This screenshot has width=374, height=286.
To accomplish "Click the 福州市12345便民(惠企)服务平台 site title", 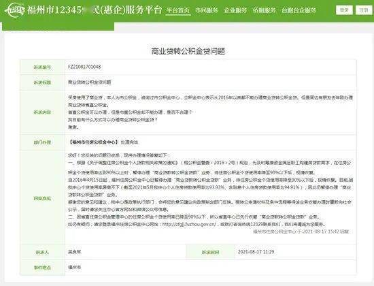I will click(95, 10).
